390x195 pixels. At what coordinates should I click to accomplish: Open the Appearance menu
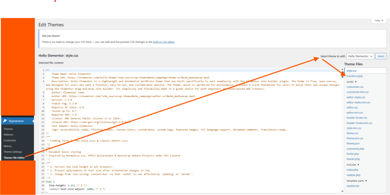[18, 121]
